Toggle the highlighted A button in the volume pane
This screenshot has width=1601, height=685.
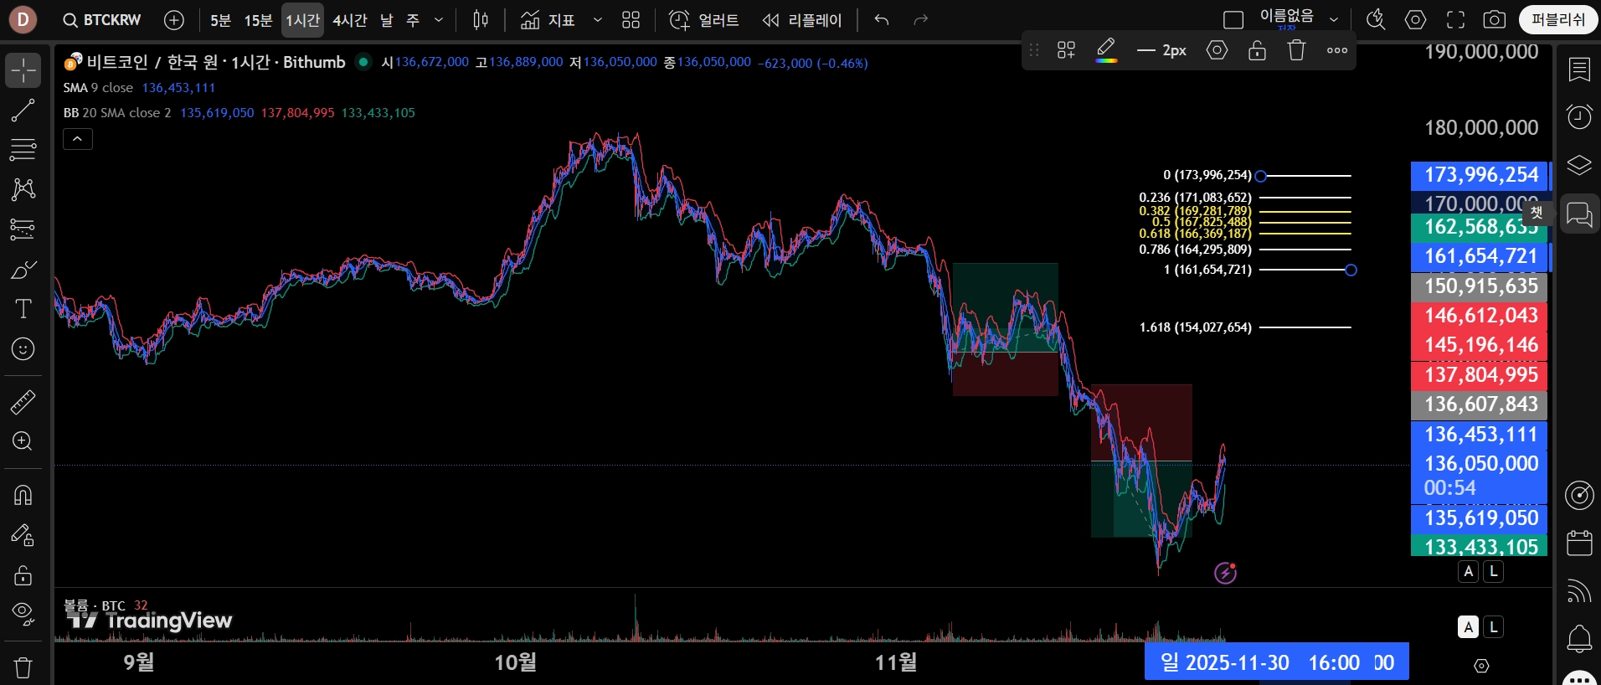(1469, 627)
